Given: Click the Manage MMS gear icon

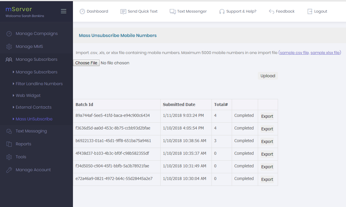Looking at the screenshot, I should (x=9, y=47).
